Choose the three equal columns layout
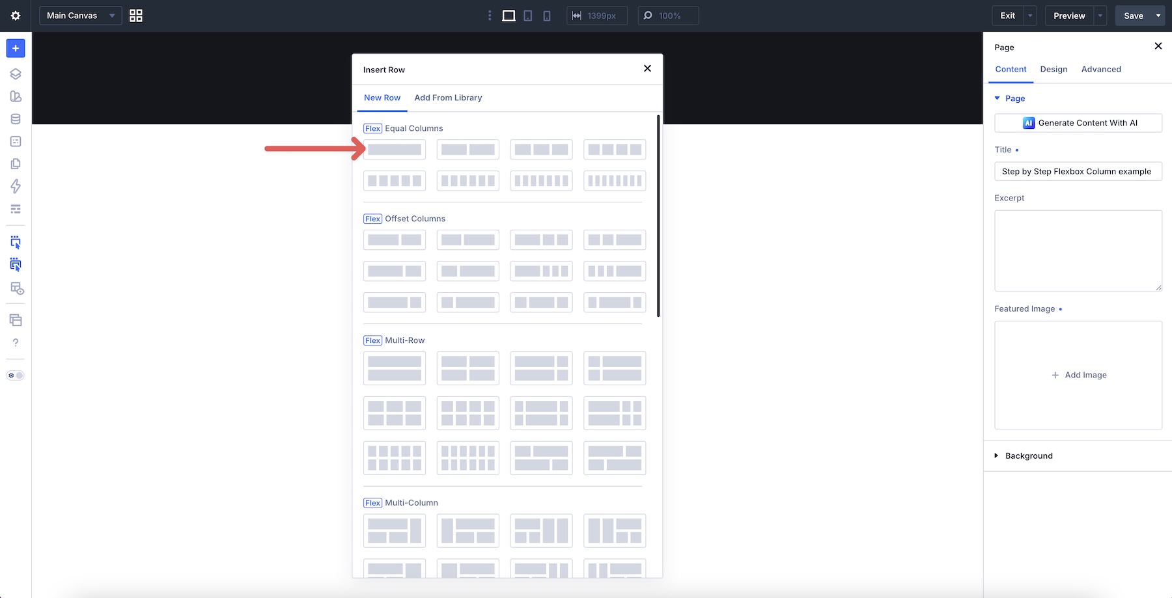This screenshot has height=598, width=1172. tap(542, 150)
